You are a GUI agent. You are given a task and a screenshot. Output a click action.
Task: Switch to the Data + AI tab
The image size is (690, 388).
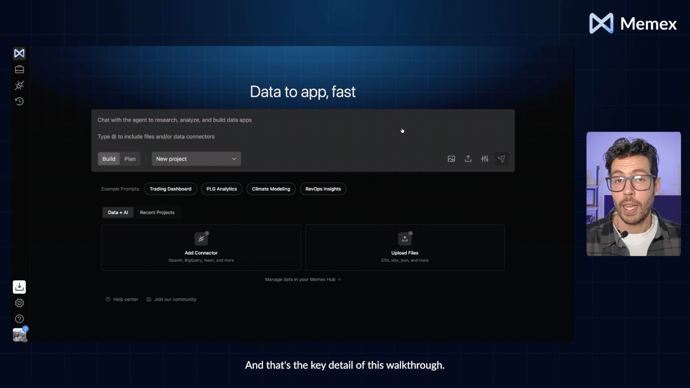tap(118, 213)
